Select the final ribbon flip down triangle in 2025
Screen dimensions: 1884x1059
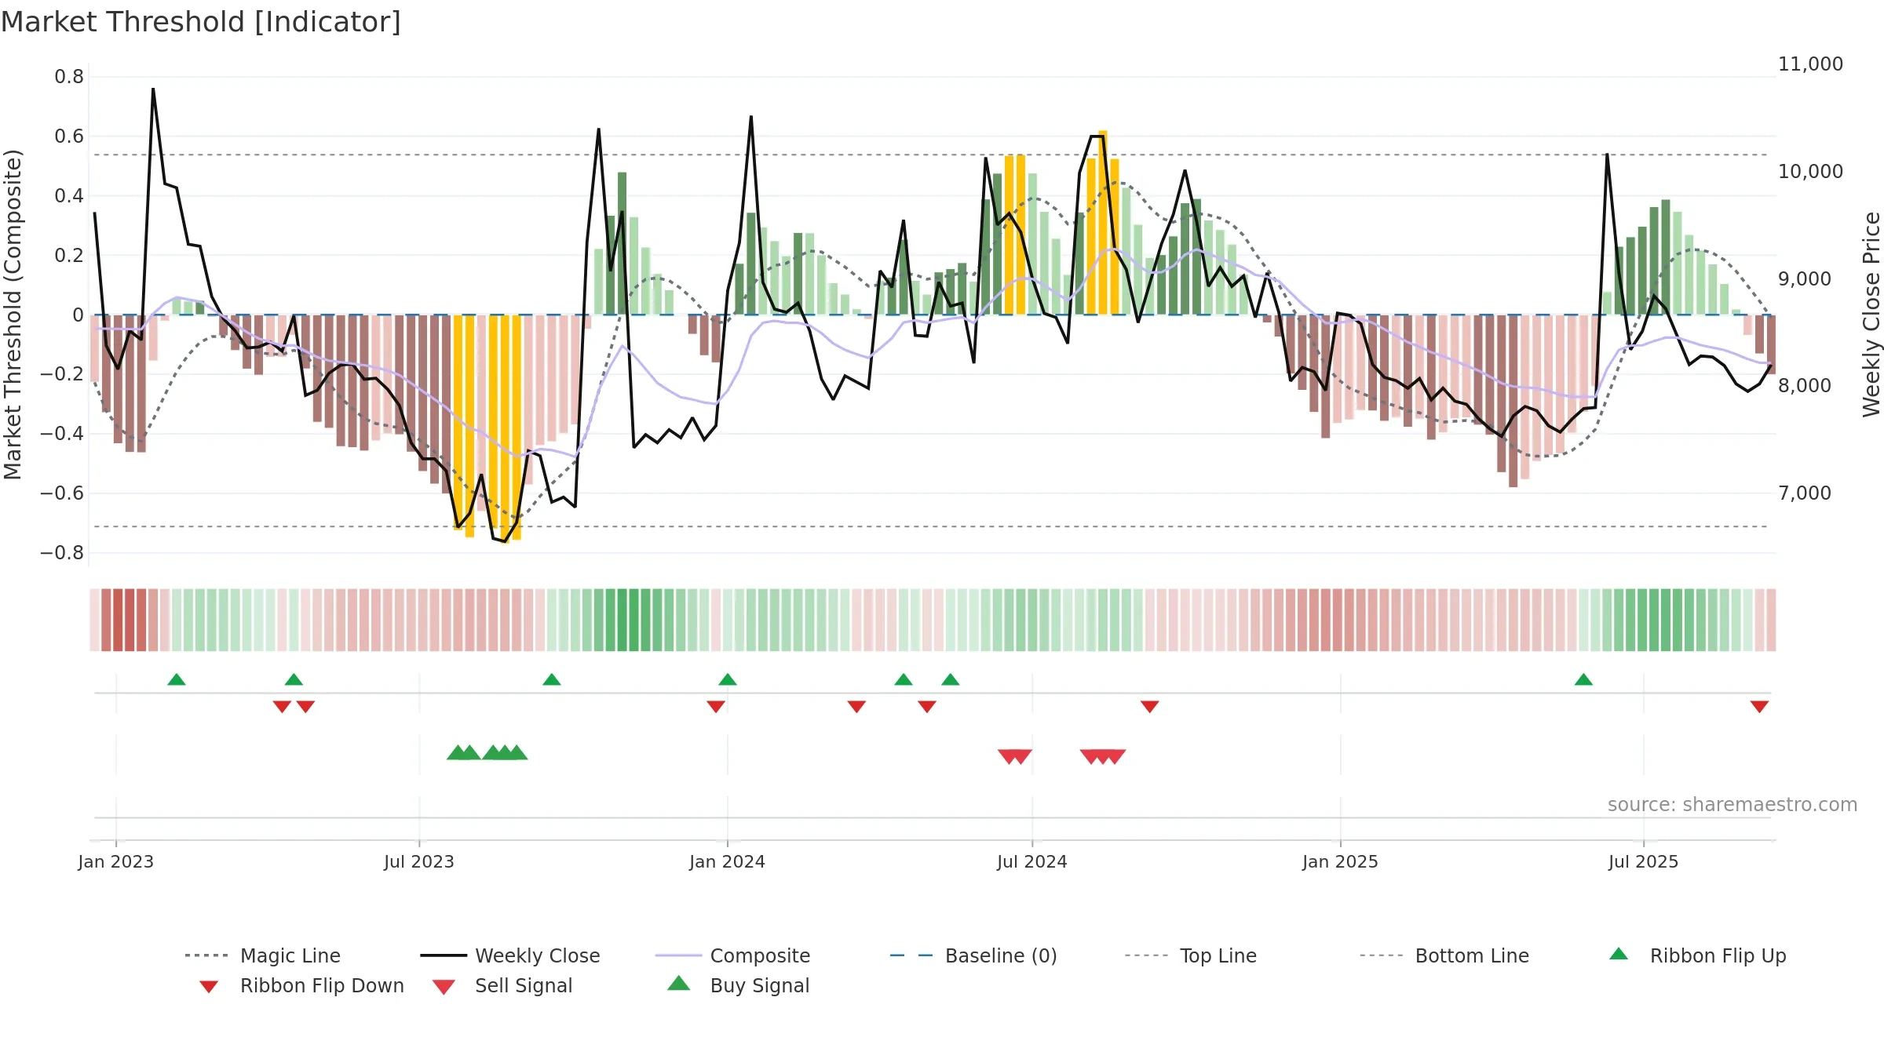[1759, 707]
